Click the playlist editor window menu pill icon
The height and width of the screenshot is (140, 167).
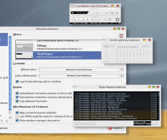coord(75,87)
